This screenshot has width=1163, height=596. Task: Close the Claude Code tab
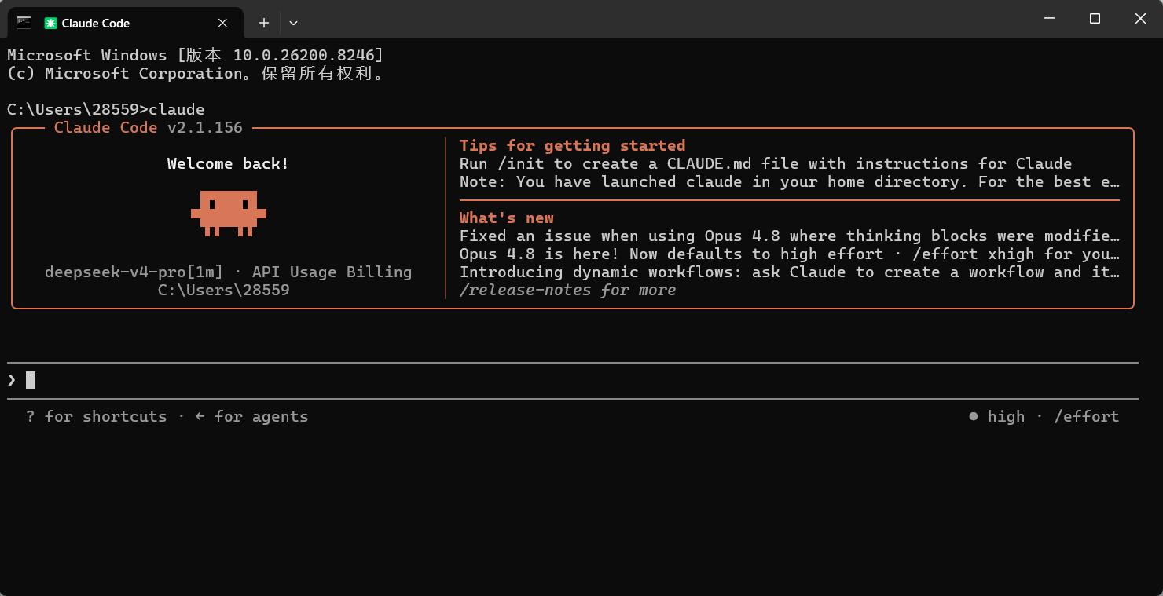tap(222, 24)
